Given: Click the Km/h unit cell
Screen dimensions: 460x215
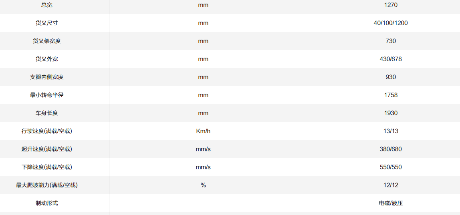Looking at the screenshot, I should pos(203,131).
